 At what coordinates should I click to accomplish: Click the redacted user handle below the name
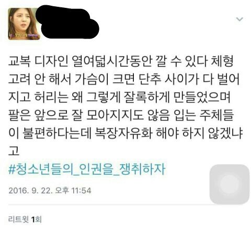click(x=70, y=29)
